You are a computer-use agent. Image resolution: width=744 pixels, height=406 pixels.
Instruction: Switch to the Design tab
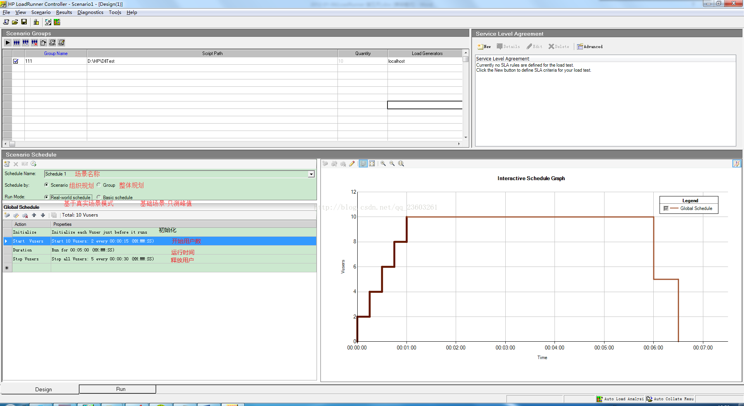(x=40, y=389)
